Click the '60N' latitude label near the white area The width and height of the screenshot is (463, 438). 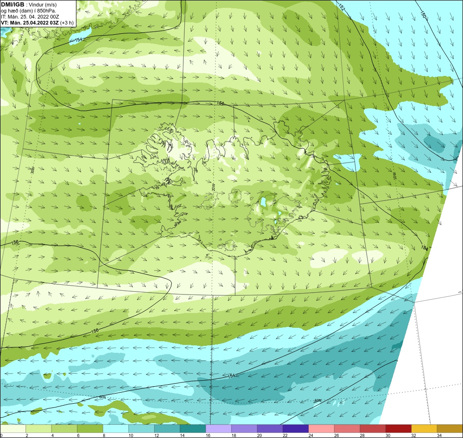click(x=318, y=400)
